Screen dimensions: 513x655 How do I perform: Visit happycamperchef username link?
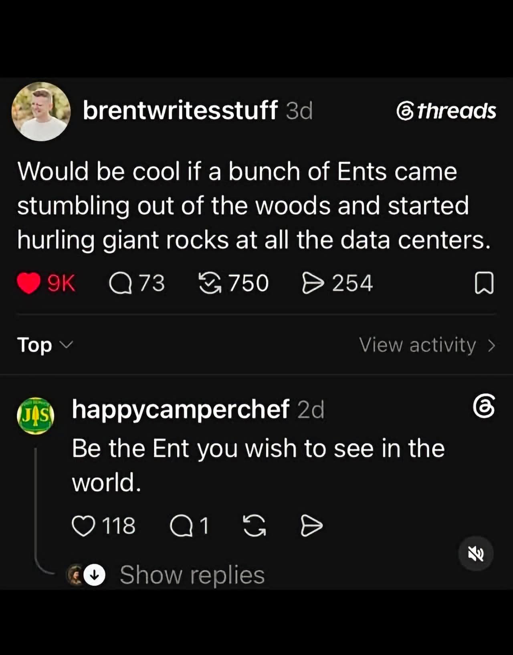point(180,409)
